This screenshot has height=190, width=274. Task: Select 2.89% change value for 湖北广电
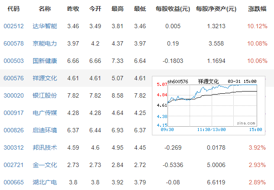(257, 182)
